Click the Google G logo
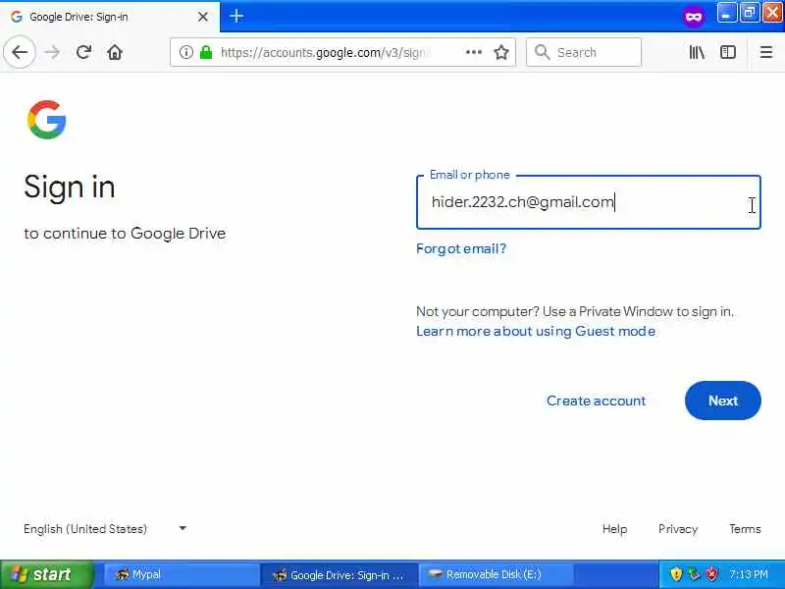The image size is (785, 589). (46, 119)
